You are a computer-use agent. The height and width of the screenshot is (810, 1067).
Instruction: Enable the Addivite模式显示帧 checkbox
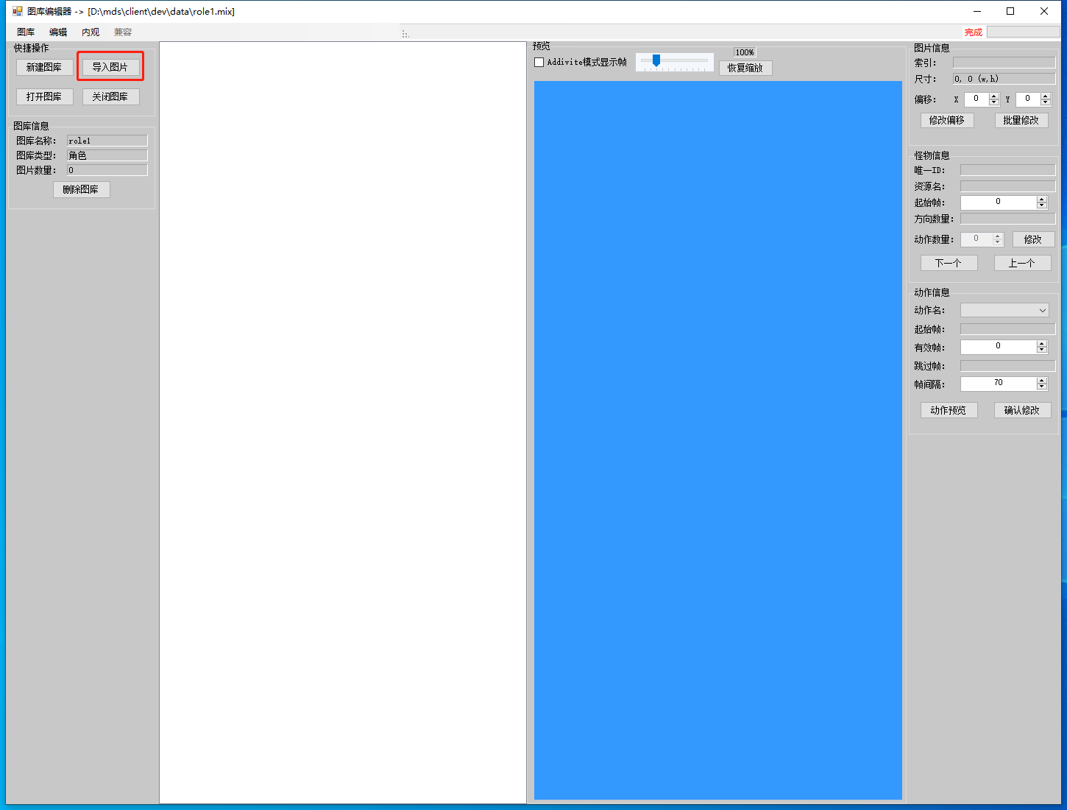click(x=539, y=63)
